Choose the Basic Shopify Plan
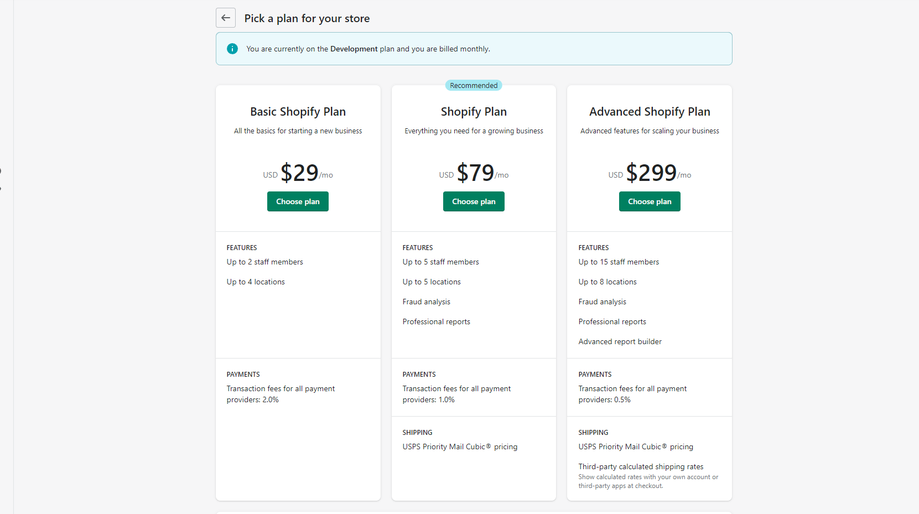The height and width of the screenshot is (514, 919). click(x=298, y=201)
